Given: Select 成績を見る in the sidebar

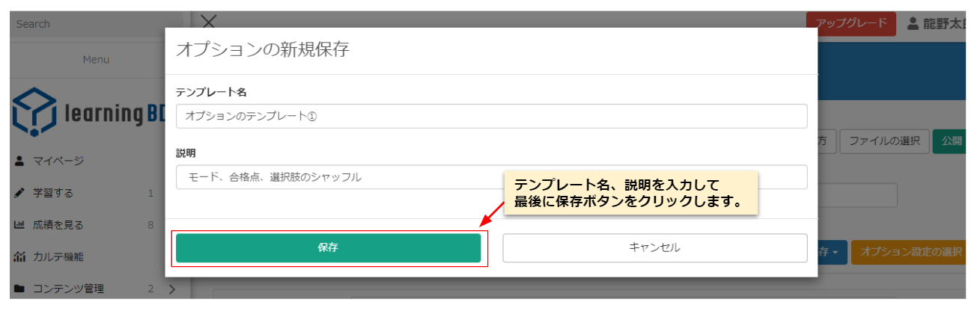Looking at the screenshot, I should coord(58,225).
